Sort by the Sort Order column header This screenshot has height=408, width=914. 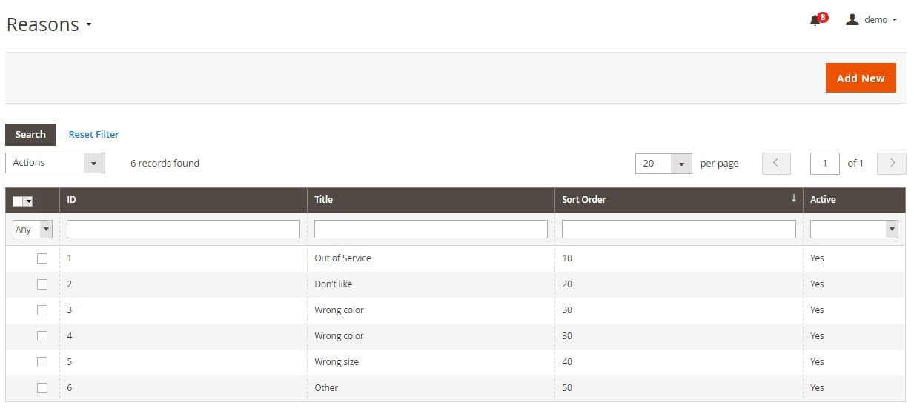coord(678,200)
